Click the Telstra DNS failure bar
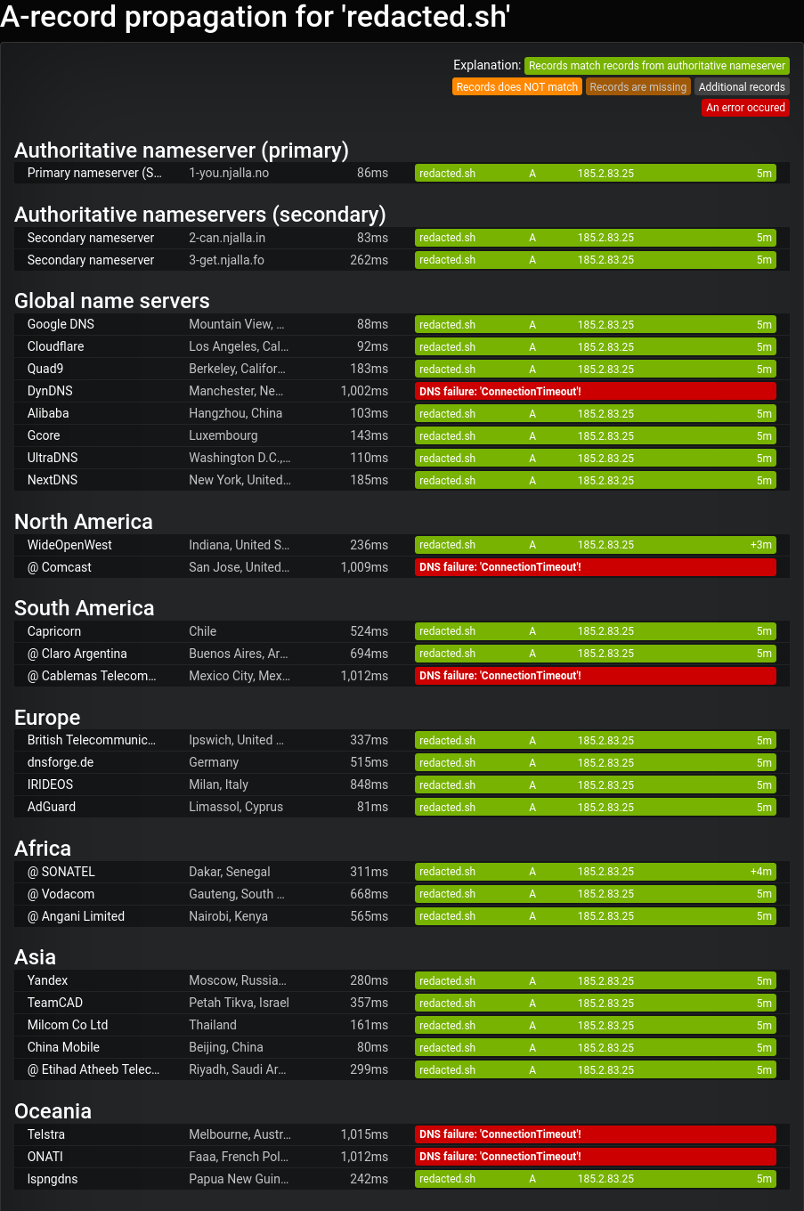This screenshot has width=804, height=1211. click(596, 1134)
